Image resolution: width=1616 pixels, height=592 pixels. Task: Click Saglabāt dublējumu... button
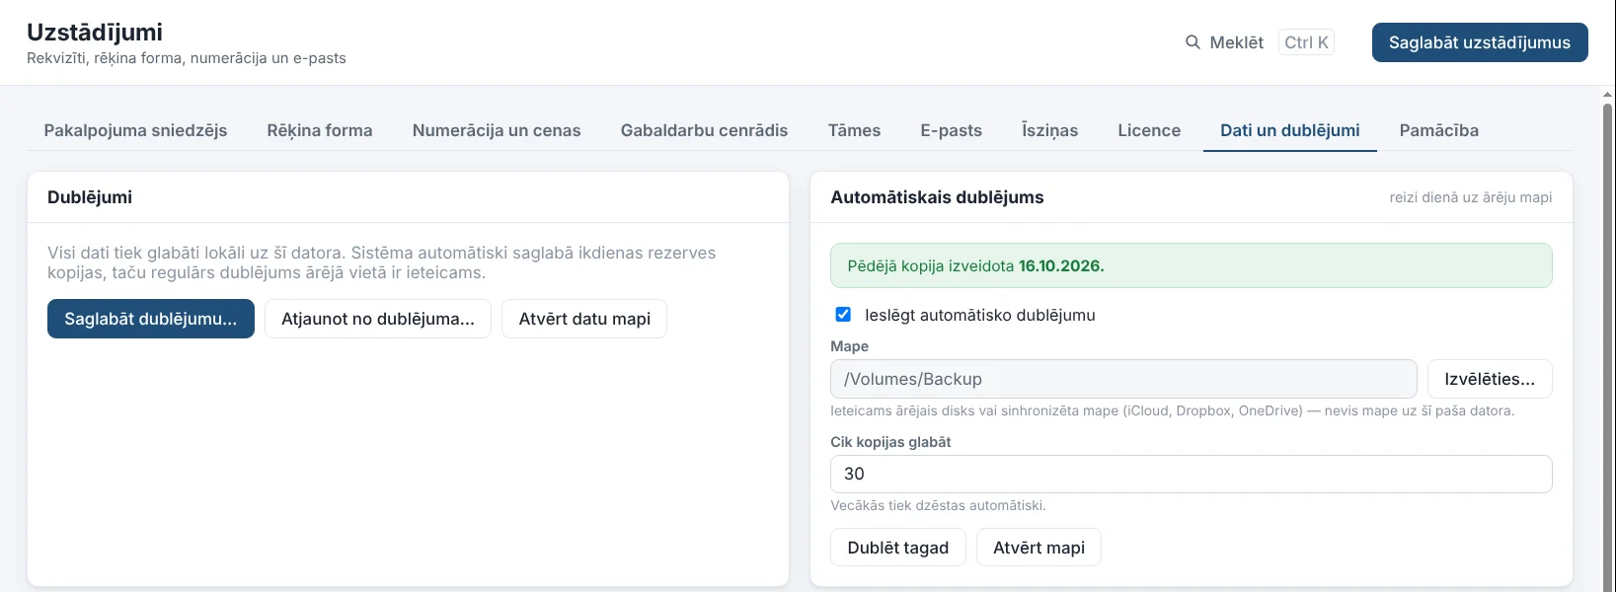pos(151,319)
